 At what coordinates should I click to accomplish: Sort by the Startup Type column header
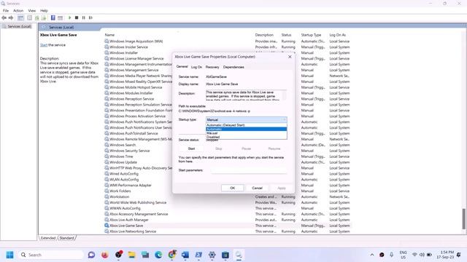[x=311, y=35]
